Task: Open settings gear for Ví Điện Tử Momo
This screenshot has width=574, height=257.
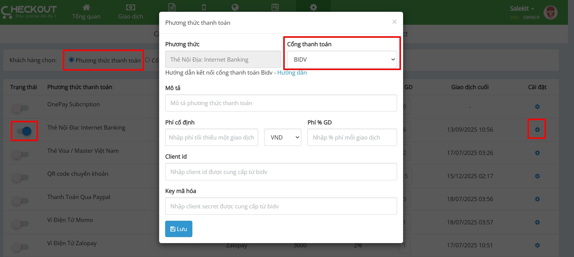Action: [537, 222]
